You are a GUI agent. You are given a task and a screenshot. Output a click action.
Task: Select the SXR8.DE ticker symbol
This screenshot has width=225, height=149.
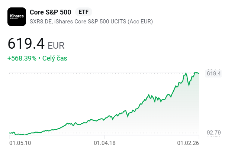pos(40,21)
